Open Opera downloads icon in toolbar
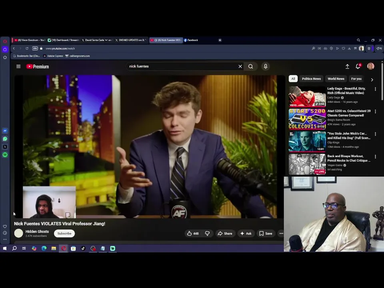384x288 pixels. (x=349, y=48)
